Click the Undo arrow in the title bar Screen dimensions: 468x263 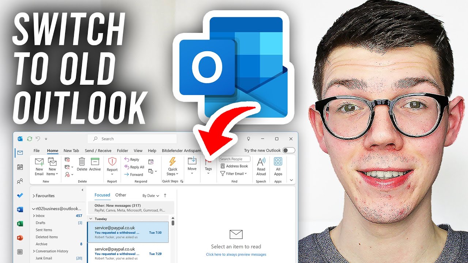click(38, 139)
